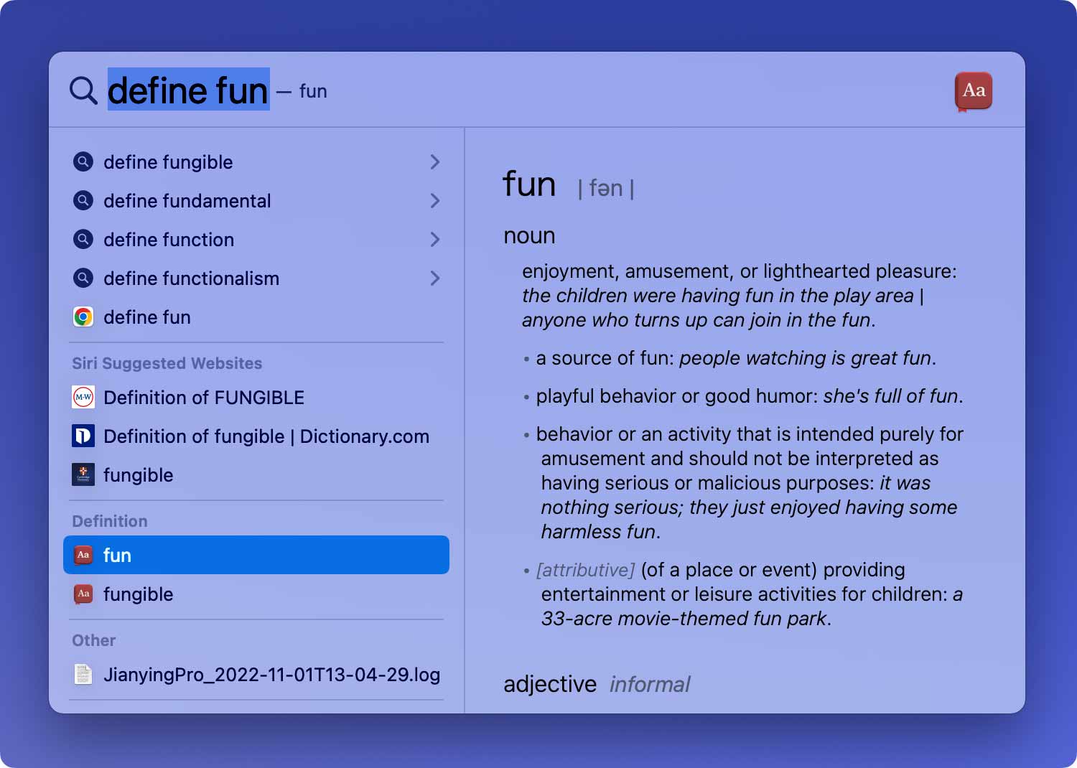1077x768 pixels.
Task: Open define fun in Chrome
Action: coord(256,317)
